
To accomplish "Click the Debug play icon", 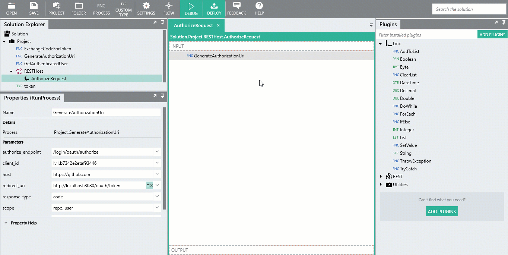I will pyautogui.click(x=191, y=6).
